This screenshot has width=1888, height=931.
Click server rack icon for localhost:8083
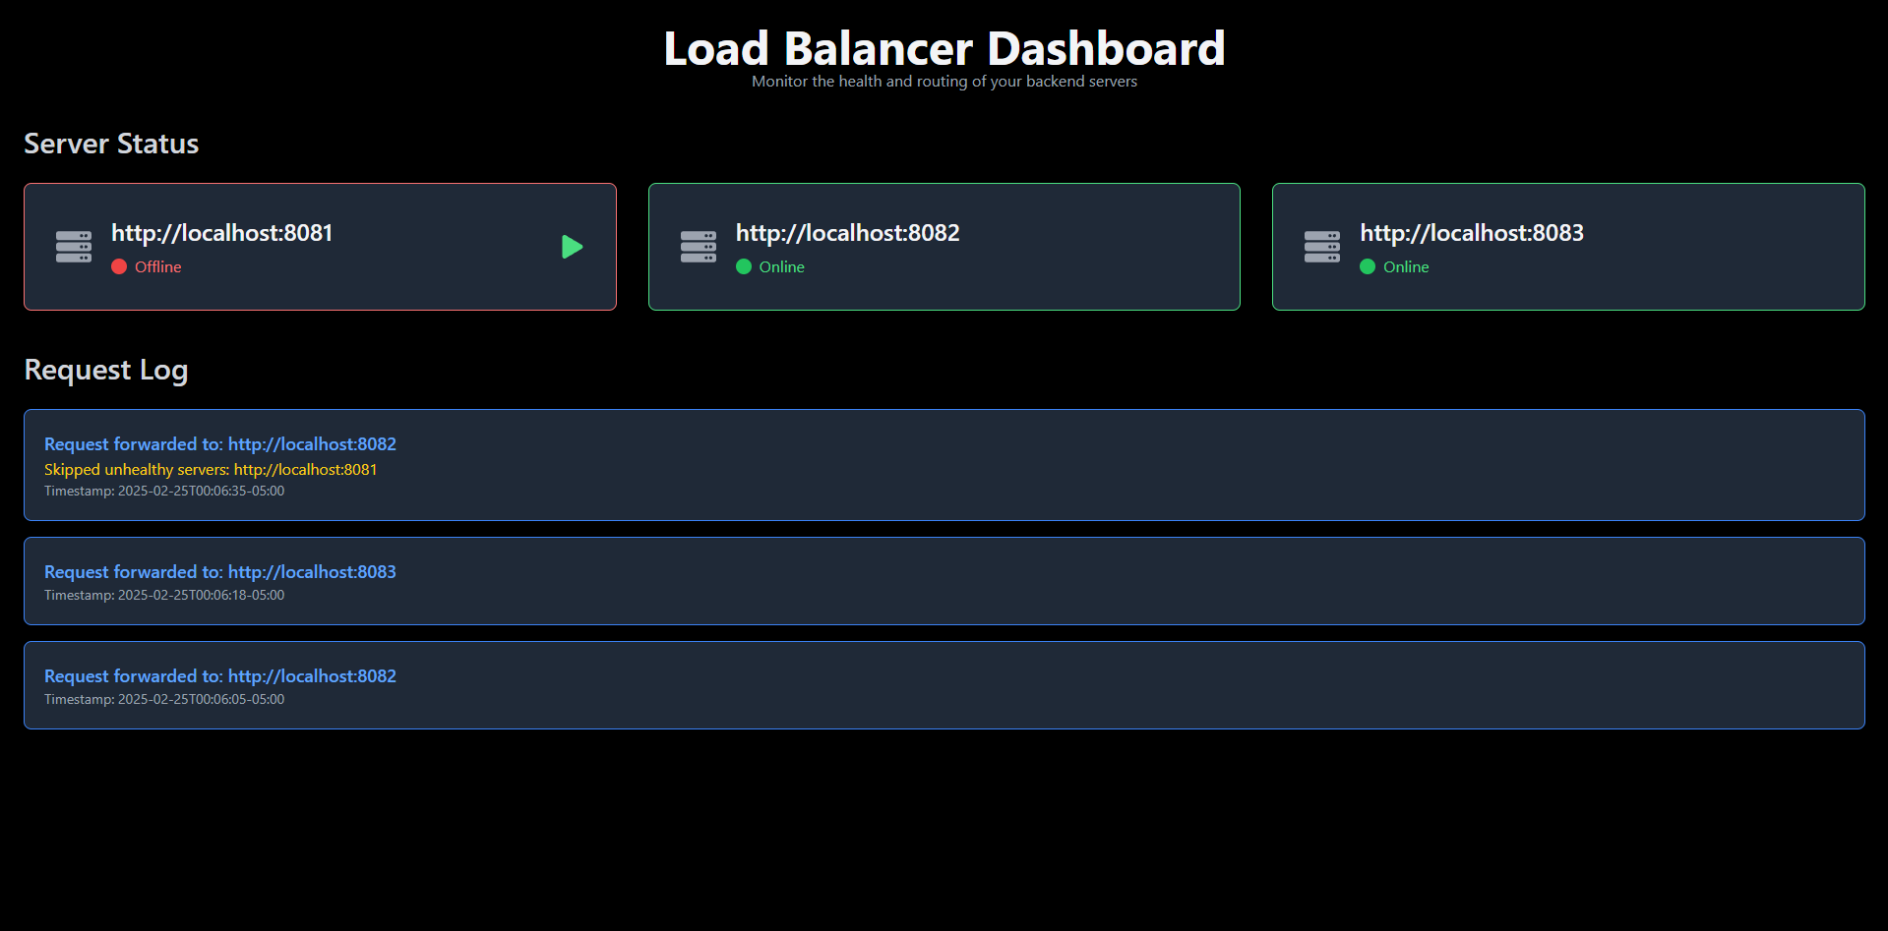(x=1322, y=247)
